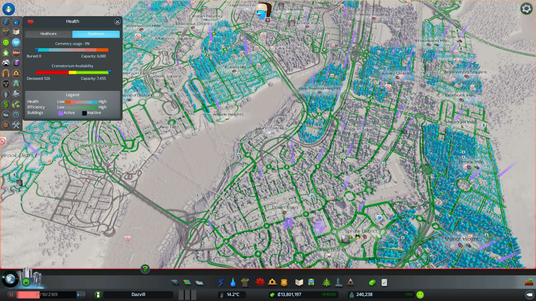Image resolution: width=536 pixels, height=301 pixels.
Task: Select the Deathcare tab
Action: click(x=96, y=34)
